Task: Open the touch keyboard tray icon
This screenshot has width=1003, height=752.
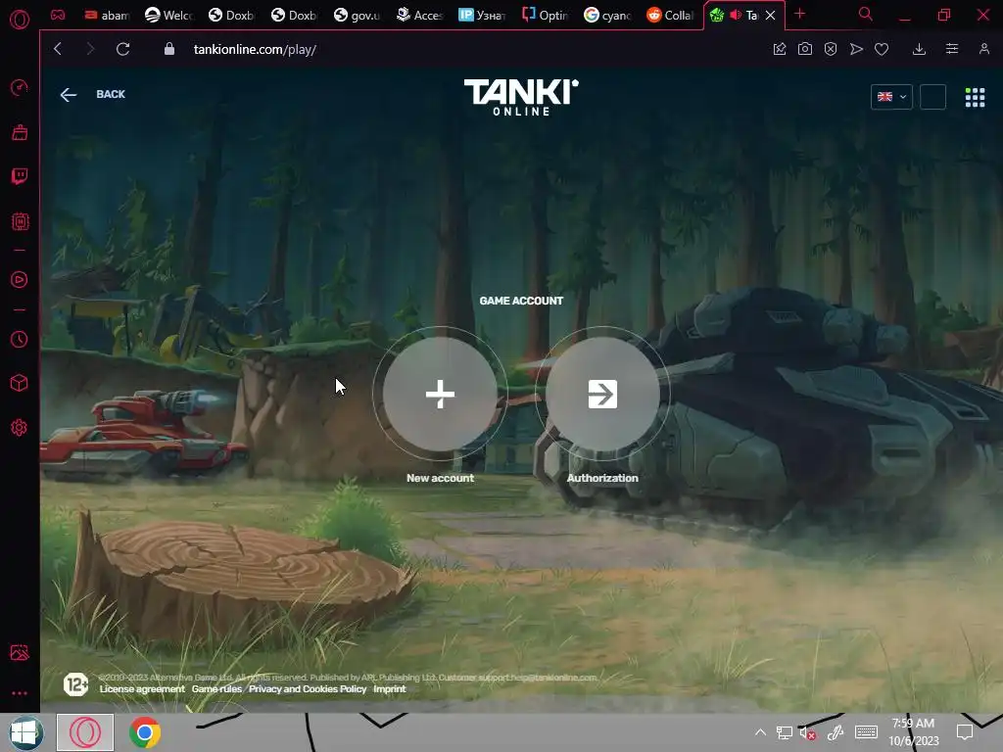Action: [x=866, y=732]
